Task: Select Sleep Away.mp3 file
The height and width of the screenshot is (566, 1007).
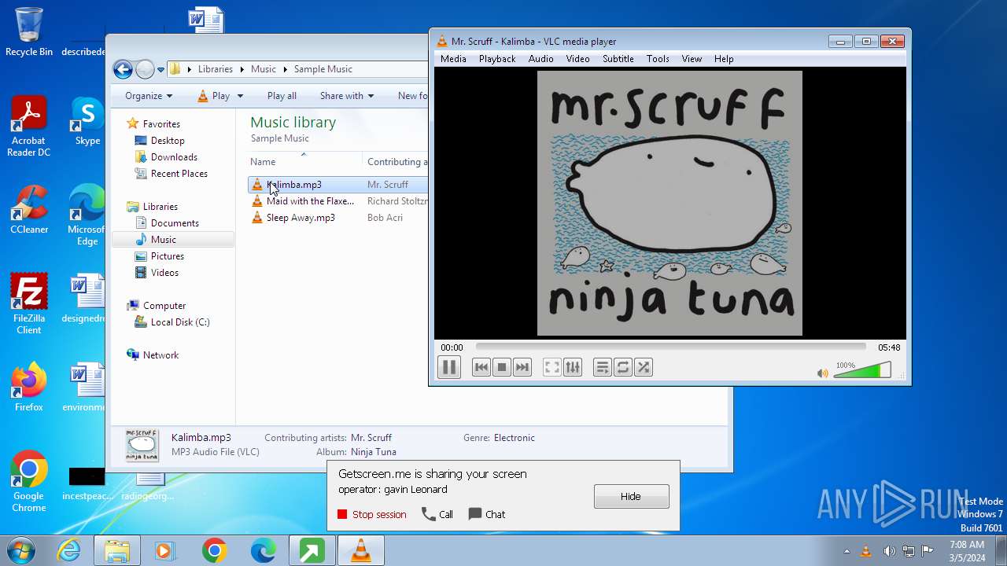Action: [x=301, y=218]
